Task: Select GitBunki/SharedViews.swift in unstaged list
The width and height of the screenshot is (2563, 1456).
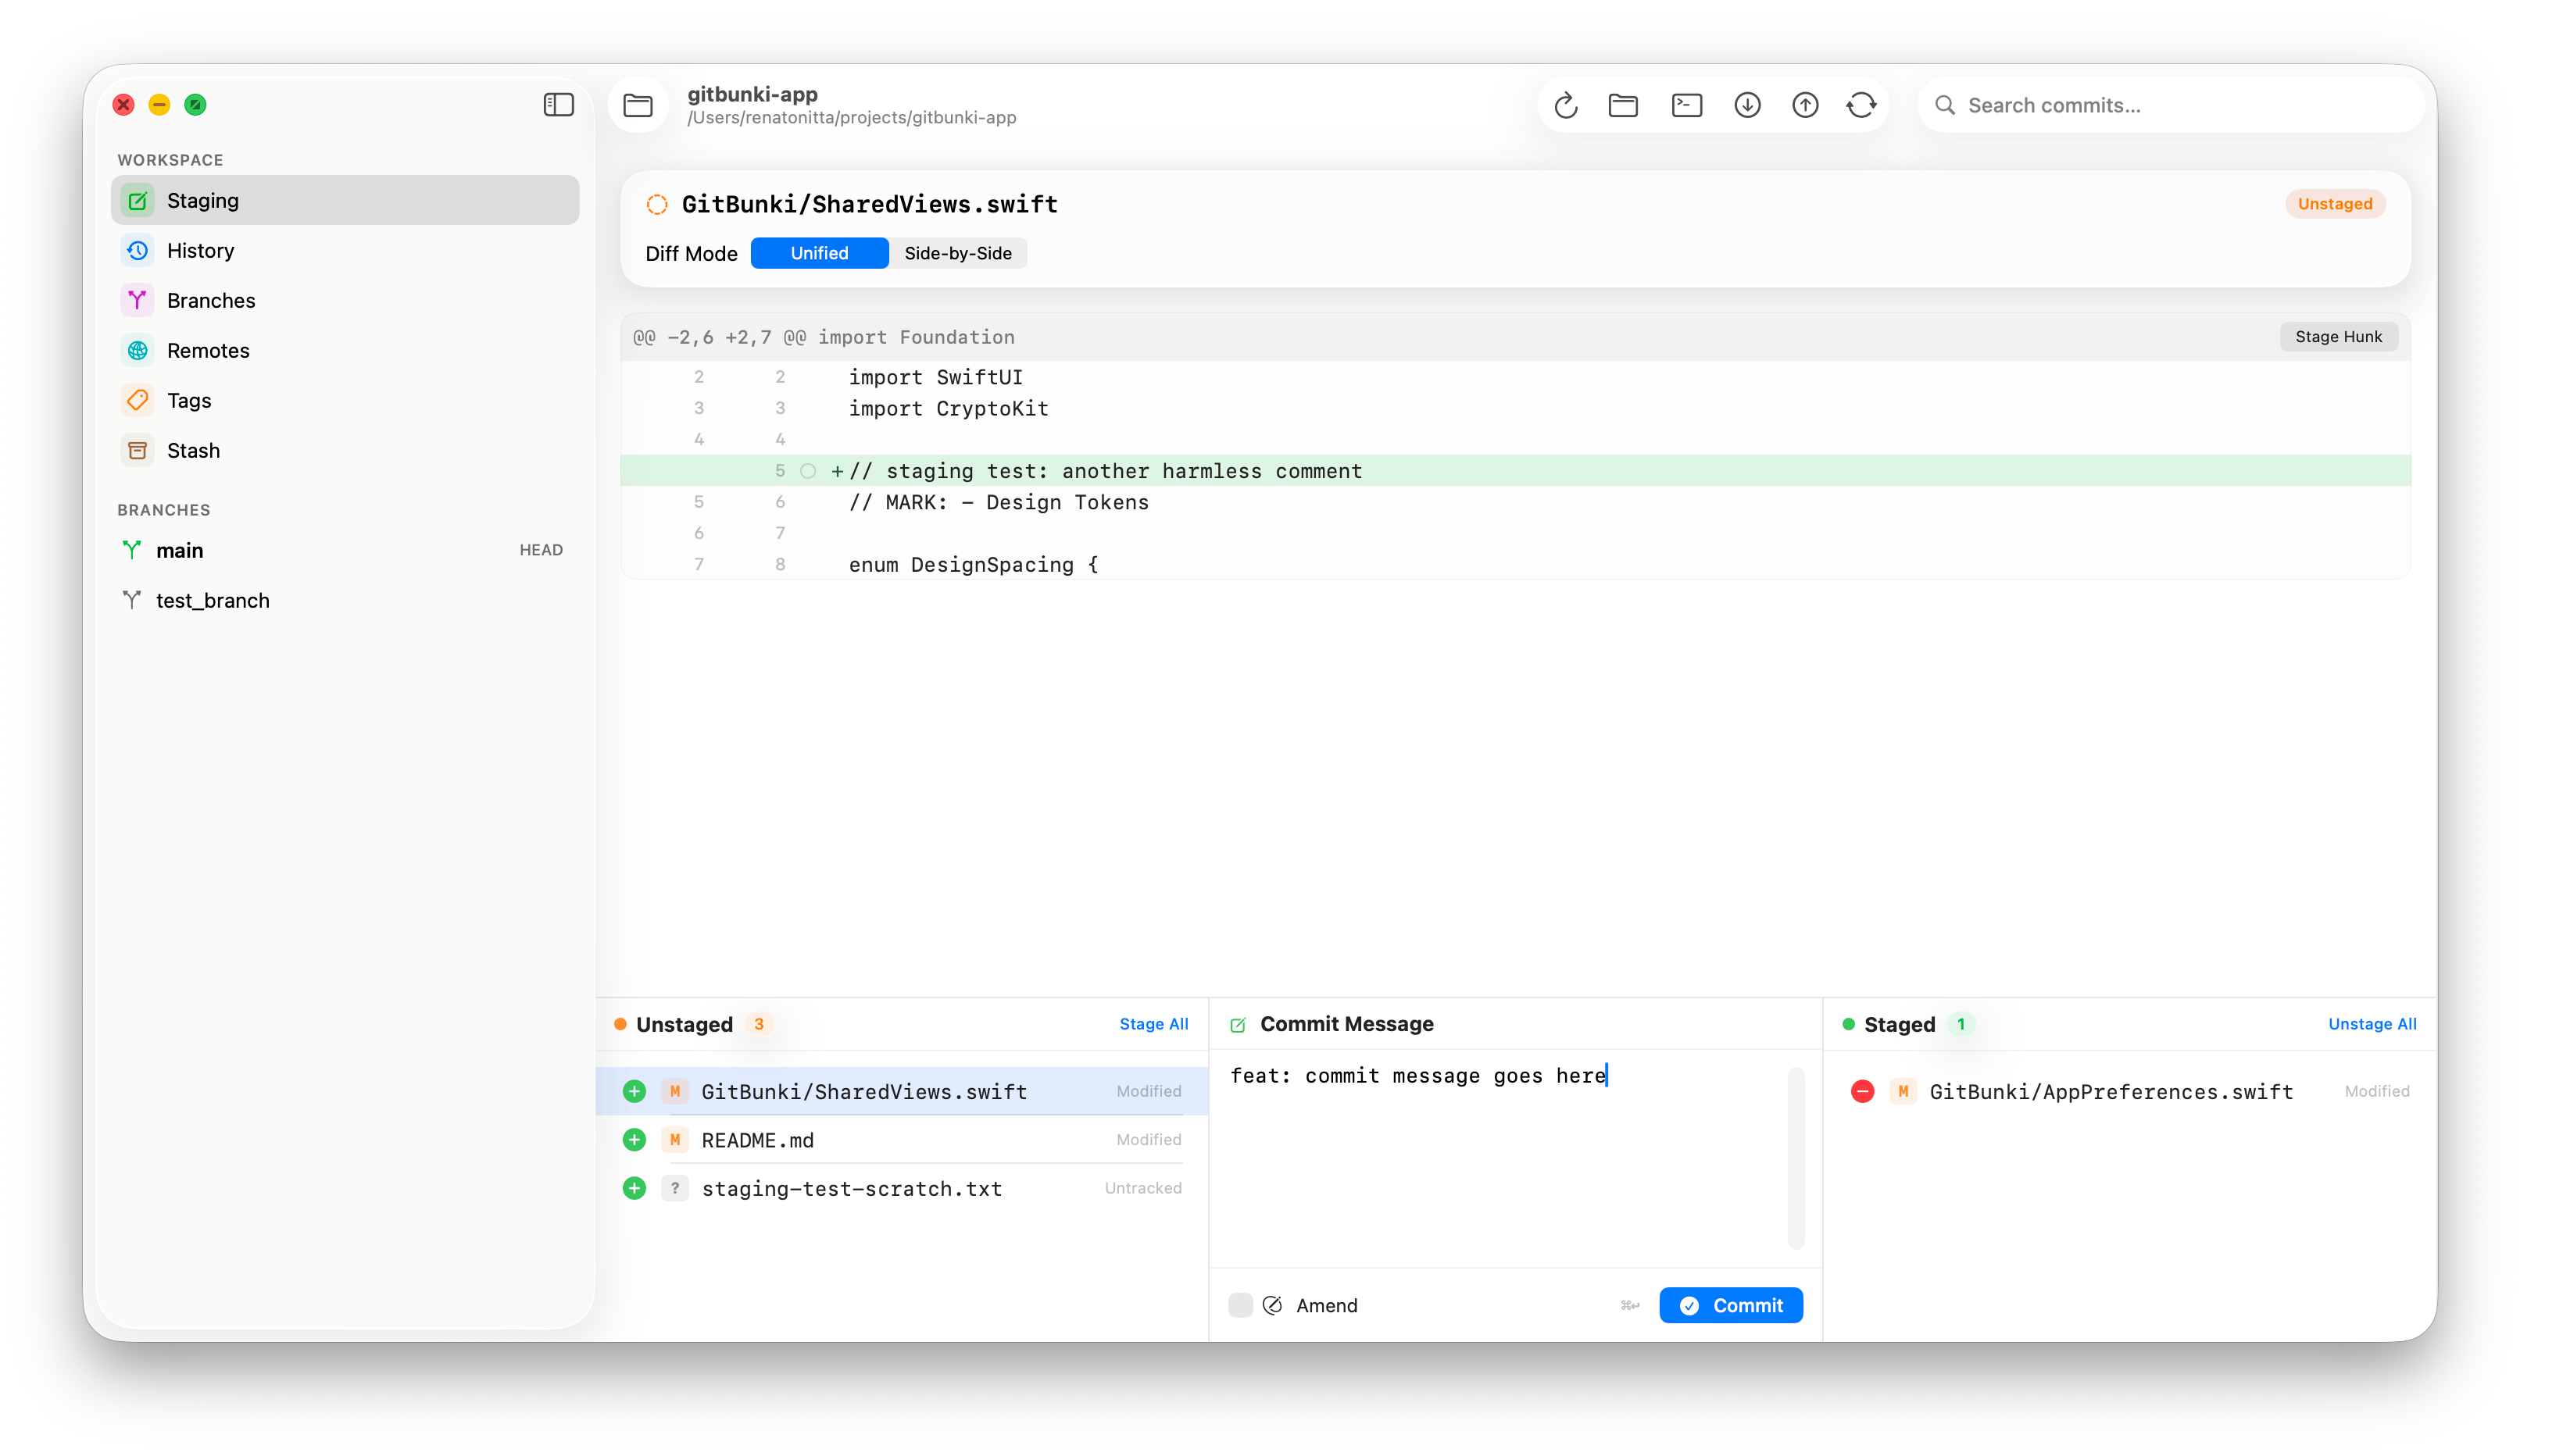Action: point(903,1091)
